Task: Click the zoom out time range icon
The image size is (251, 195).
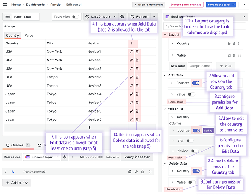Action: point(122,16)
